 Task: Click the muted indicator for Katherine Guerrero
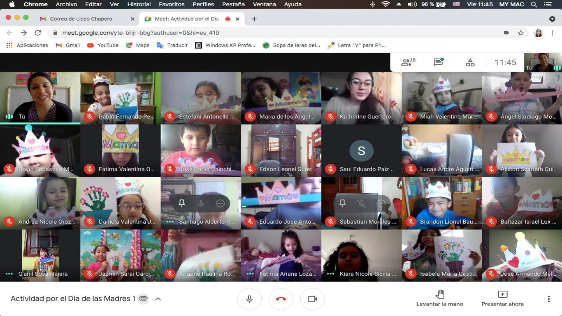331,117
